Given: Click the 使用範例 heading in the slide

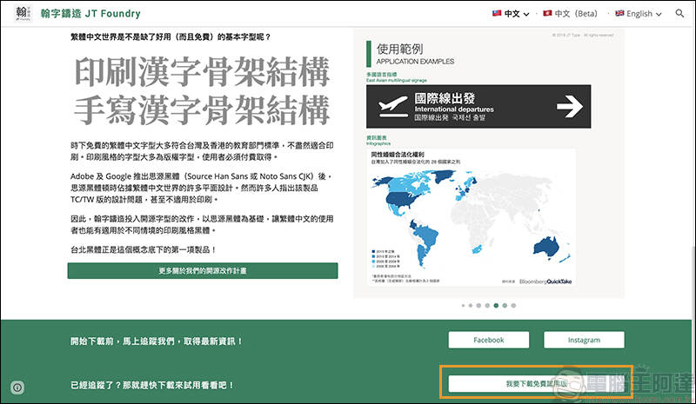Looking at the screenshot, I should pyautogui.click(x=399, y=49).
